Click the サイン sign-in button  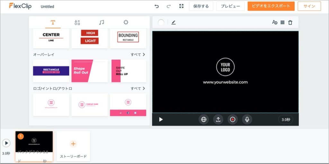[x=309, y=6]
